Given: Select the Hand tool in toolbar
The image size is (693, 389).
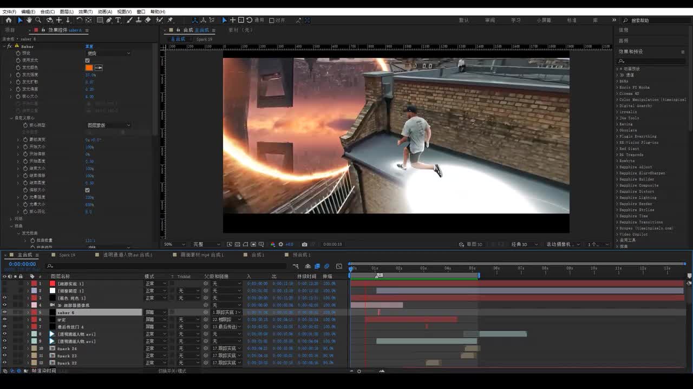Looking at the screenshot, I should point(29,20).
